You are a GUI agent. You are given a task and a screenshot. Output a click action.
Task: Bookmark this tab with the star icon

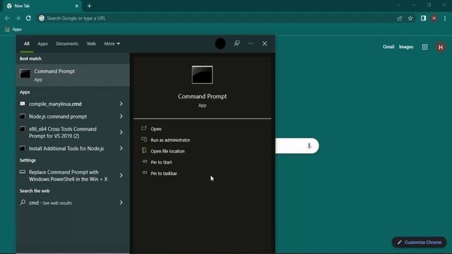(x=410, y=18)
